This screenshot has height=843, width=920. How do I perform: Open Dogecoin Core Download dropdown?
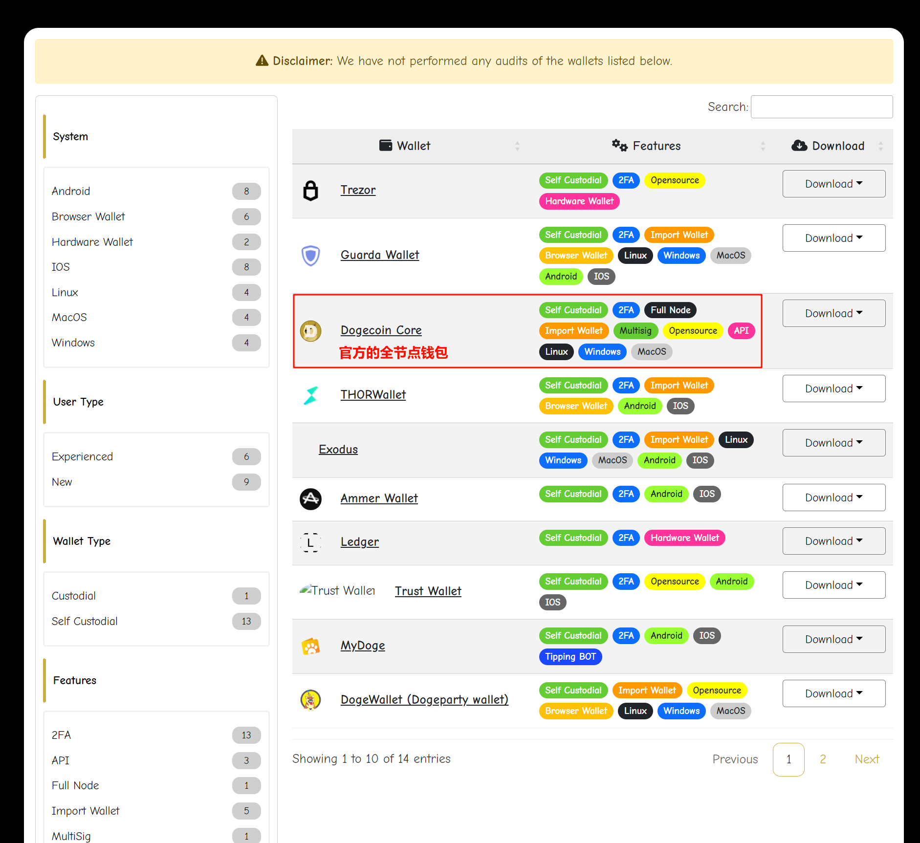pyautogui.click(x=833, y=313)
